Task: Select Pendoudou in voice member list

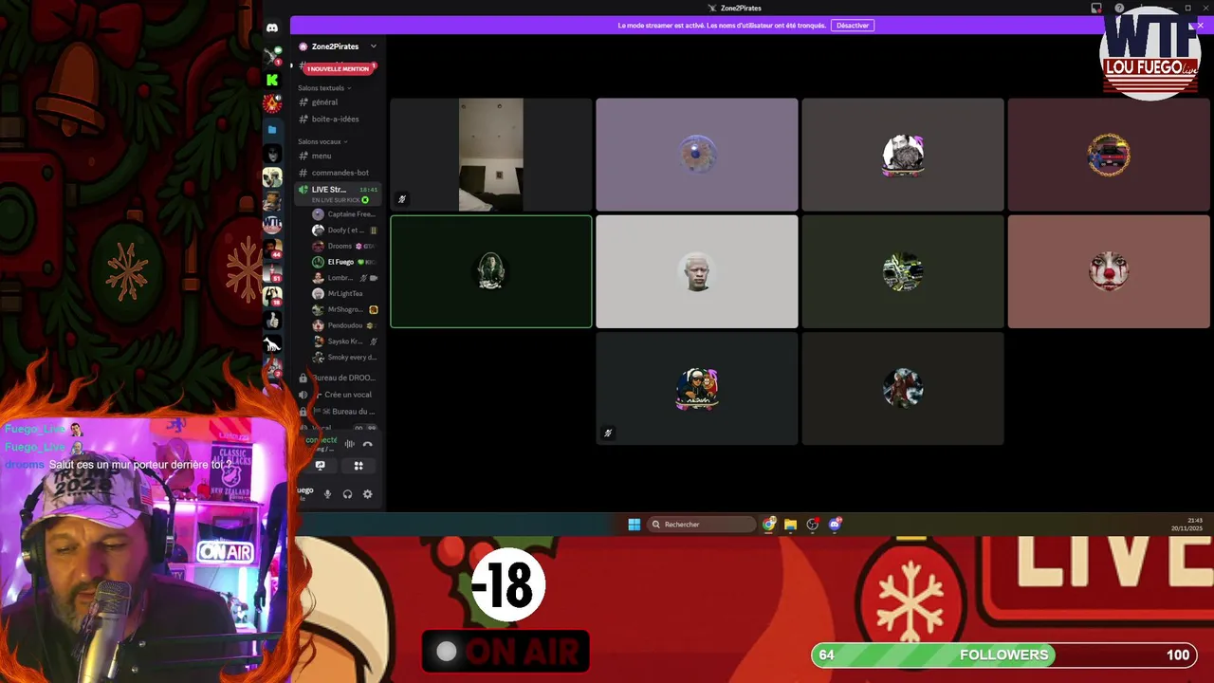Action: click(345, 325)
